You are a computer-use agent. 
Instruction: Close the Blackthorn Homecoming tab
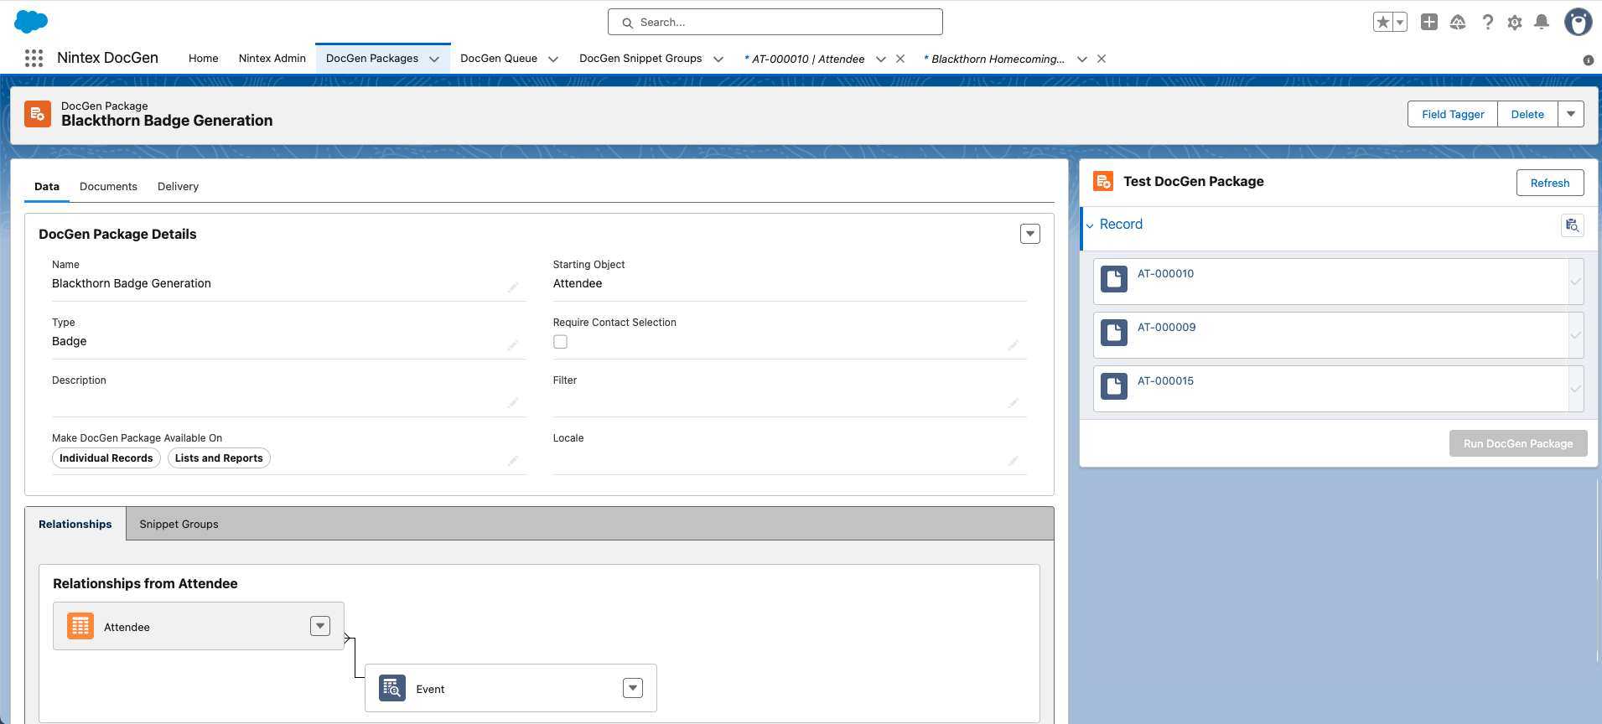pos(1102,59)
